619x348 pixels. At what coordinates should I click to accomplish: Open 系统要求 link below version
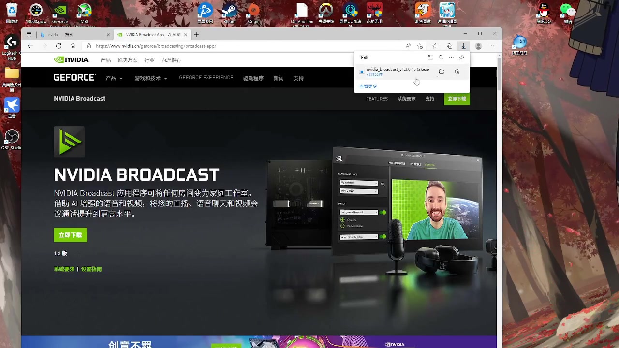[x=64, y=269]
